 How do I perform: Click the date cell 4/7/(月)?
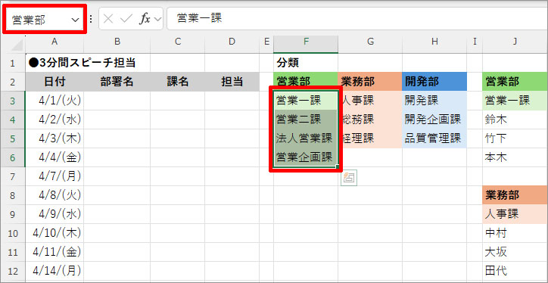tap(54, 176)
